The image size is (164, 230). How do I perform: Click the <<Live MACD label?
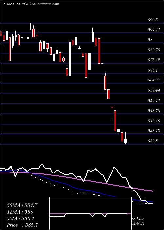138,221
